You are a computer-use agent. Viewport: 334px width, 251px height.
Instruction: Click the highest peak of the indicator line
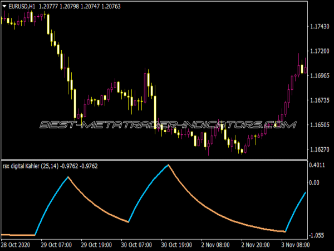(x=168, y=165)
